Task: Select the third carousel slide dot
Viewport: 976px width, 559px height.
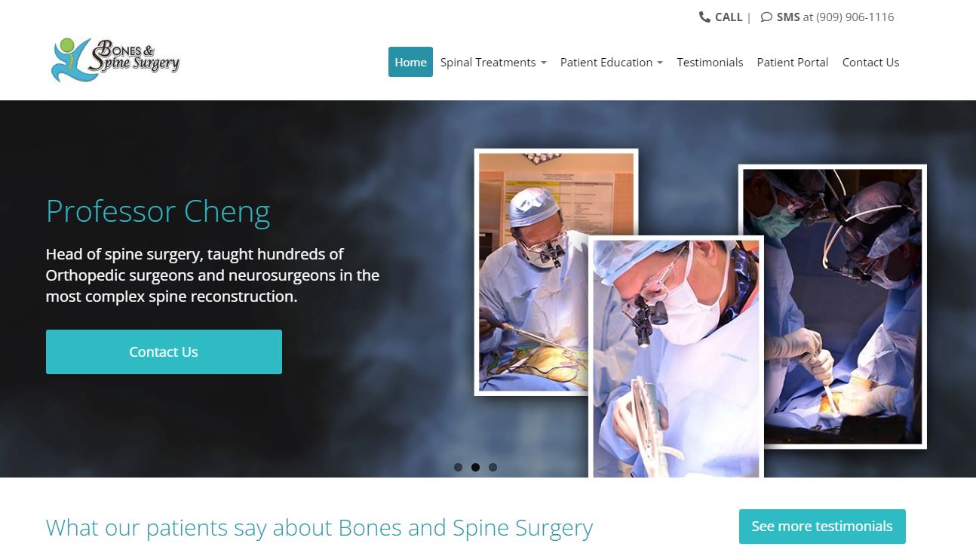Action: click(493, 467)
